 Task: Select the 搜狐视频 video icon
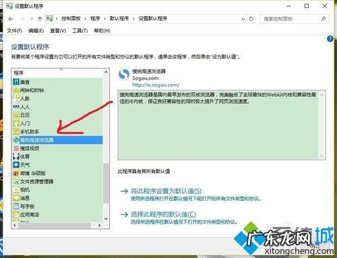16,148
